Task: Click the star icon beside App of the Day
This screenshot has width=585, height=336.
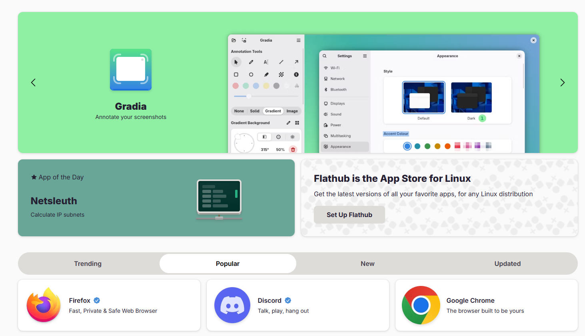Action: [34, 177]
